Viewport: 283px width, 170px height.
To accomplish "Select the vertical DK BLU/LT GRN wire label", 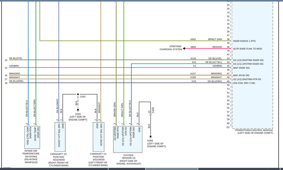I will [x=34, y=108].
